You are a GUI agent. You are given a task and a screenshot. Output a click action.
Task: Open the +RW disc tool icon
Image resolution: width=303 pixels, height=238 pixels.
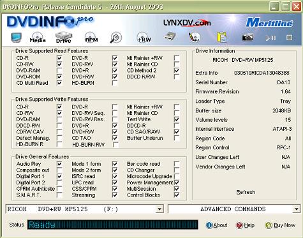coord(144,38)
